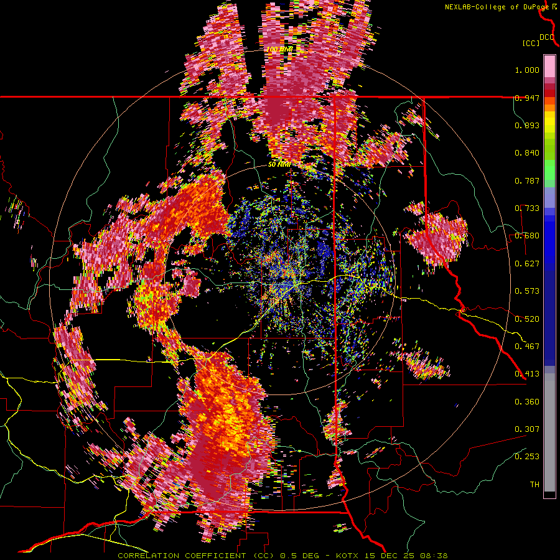Click the 0.787 color scale value
The width and height of the screenshot is (560, 560).
pos(527,180)
